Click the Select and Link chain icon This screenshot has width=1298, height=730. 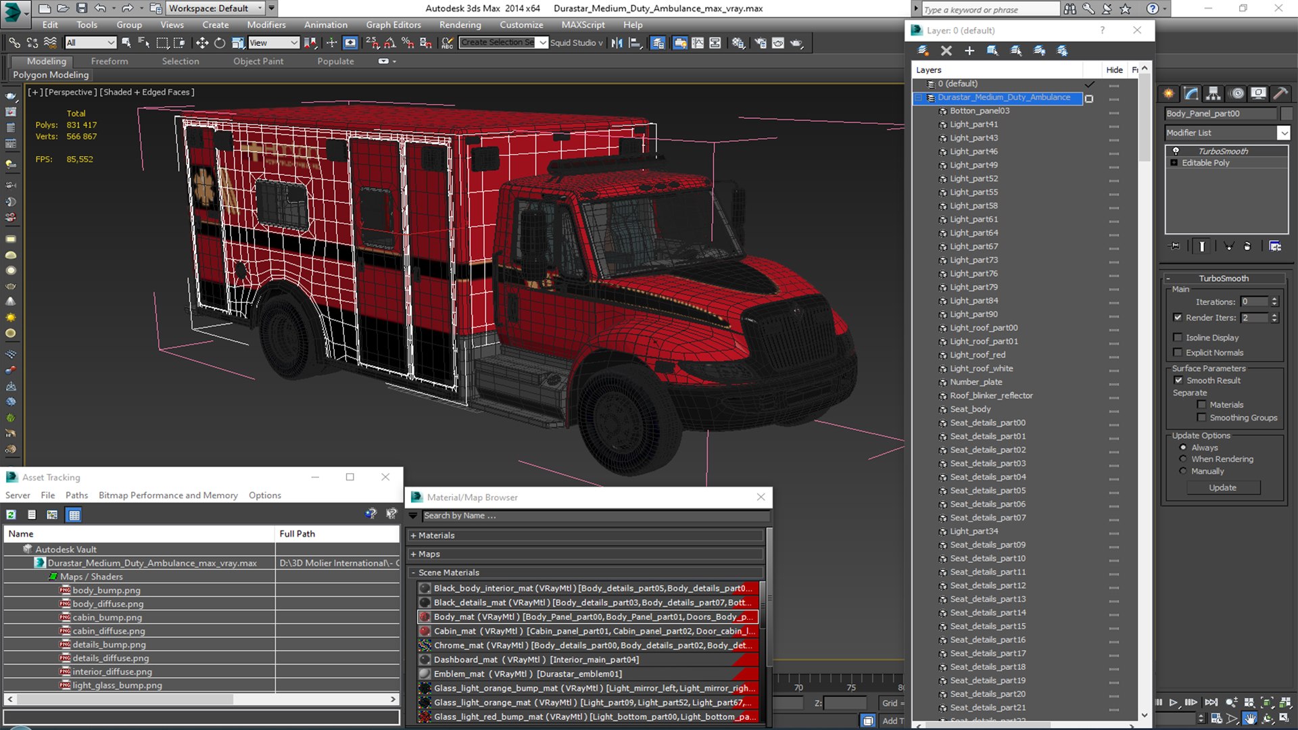pyautogui.click(x=14, y=43)
